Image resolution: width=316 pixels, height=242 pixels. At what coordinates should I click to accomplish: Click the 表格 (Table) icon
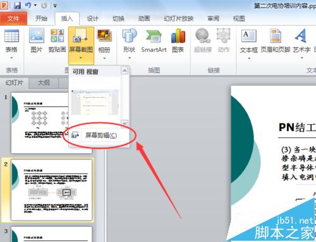11,36
